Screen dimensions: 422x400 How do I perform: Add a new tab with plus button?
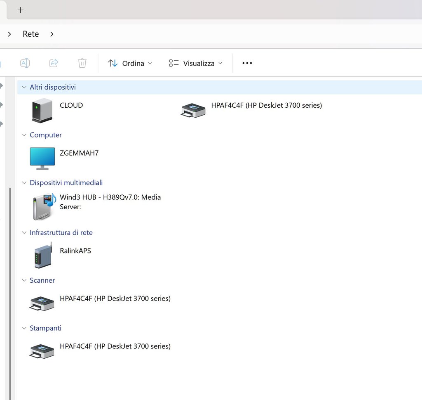pyautogui.click(x=21, y=10)
